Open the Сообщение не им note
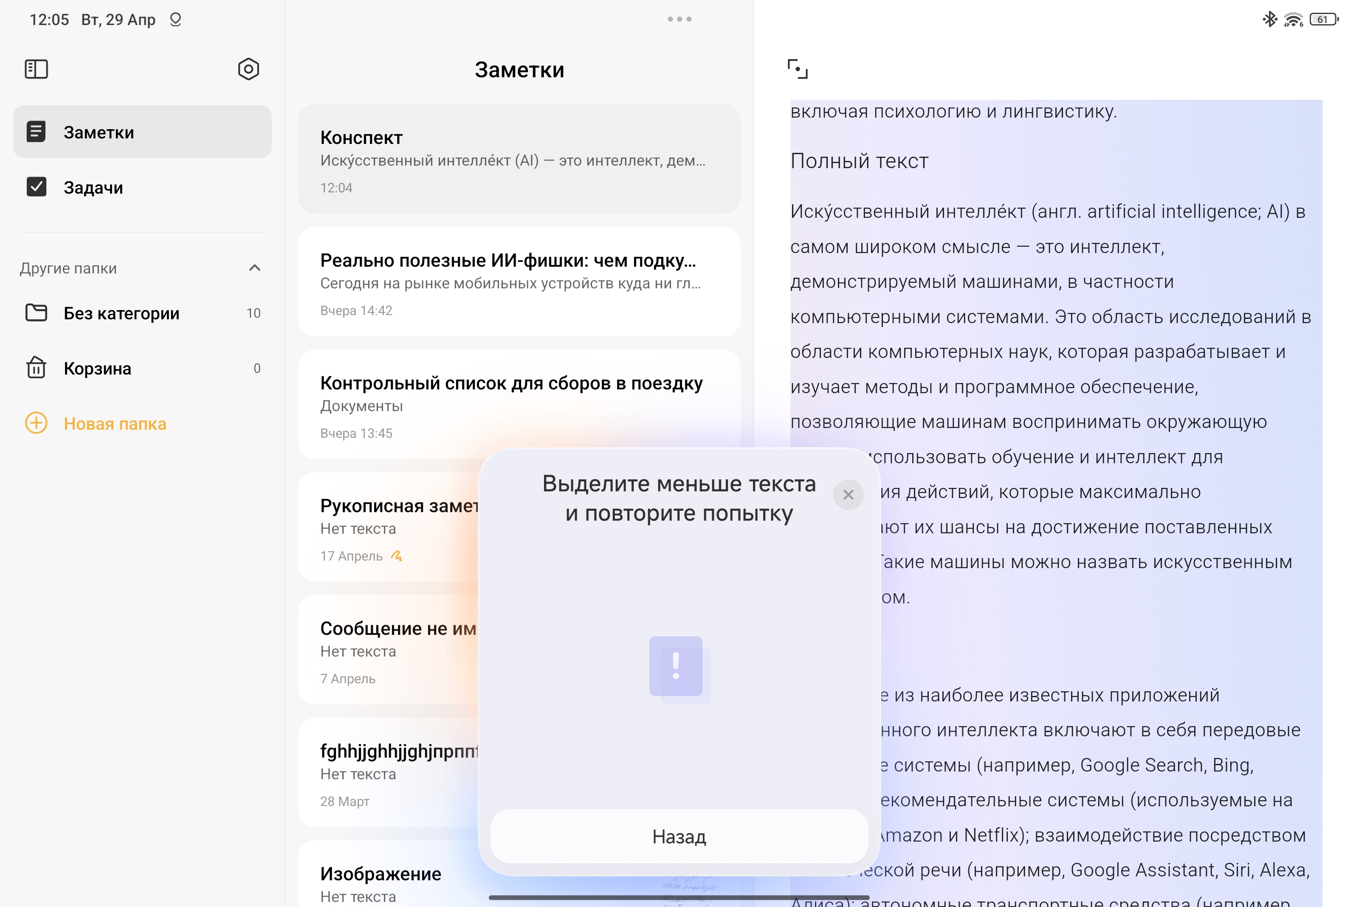1359x907 pixels. 389,650
